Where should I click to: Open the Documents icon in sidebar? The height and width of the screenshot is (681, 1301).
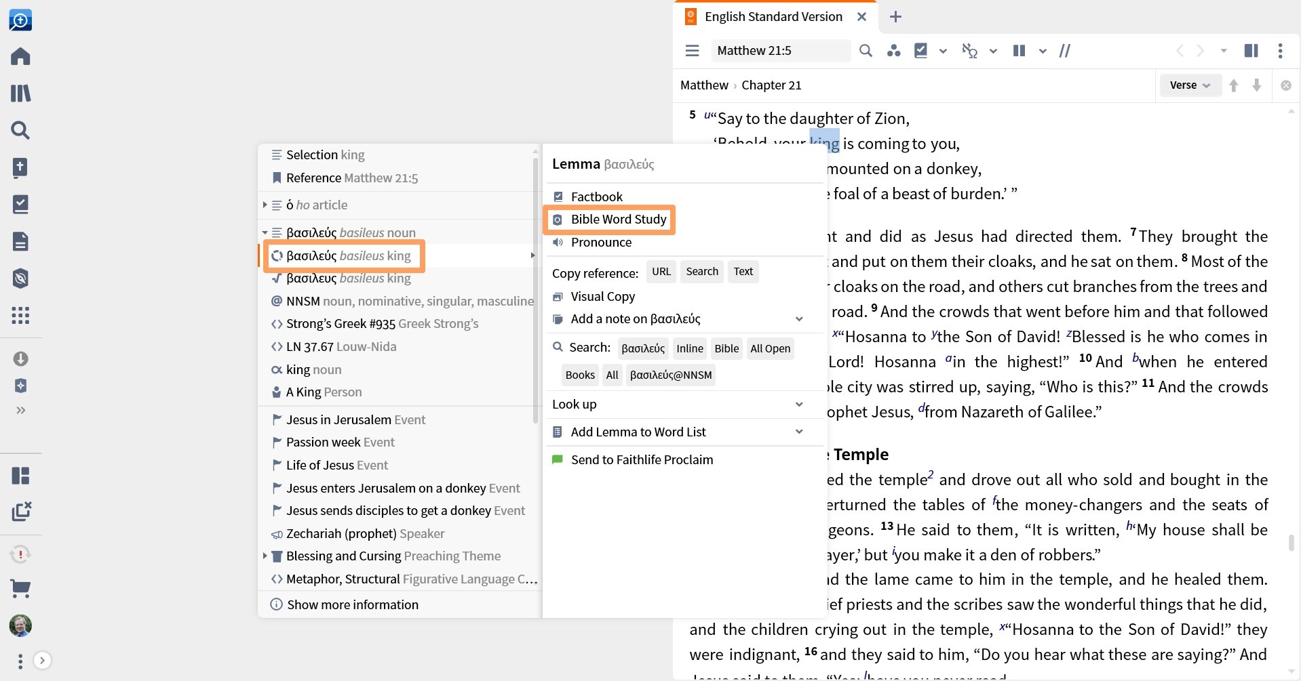pyautogui.click(x=20, y=241)
